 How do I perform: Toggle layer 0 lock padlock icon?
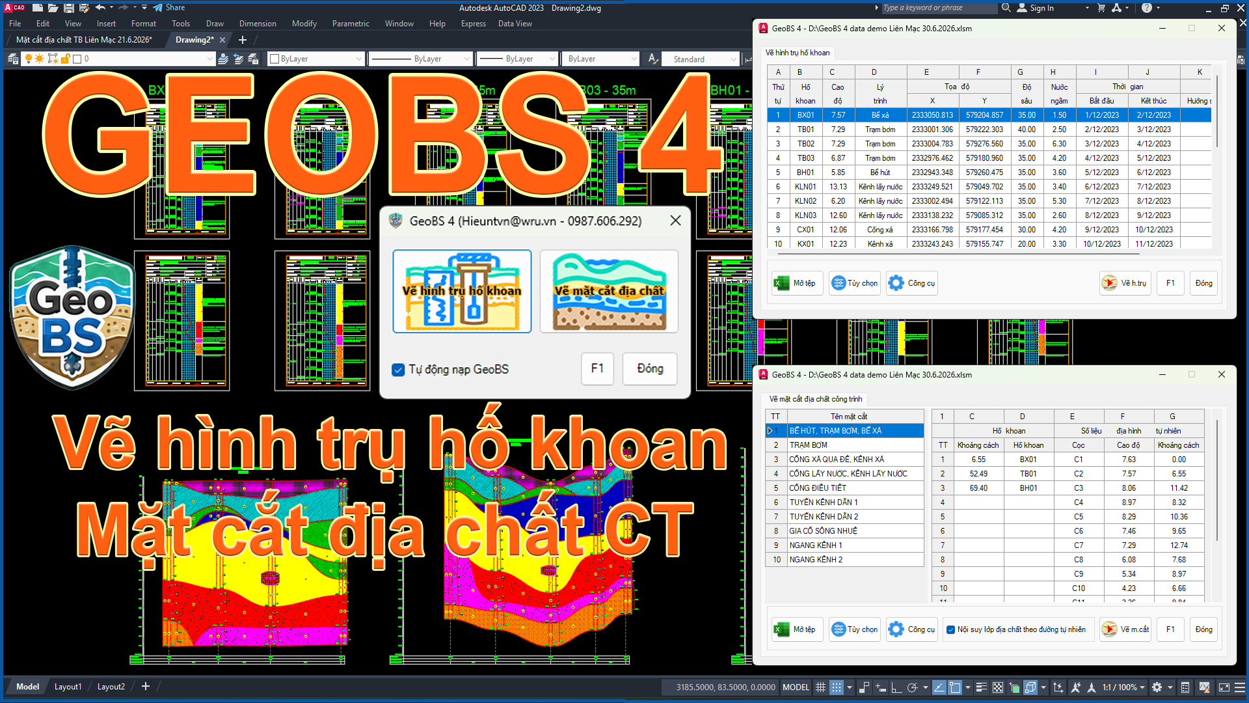(x=65, y=59)
